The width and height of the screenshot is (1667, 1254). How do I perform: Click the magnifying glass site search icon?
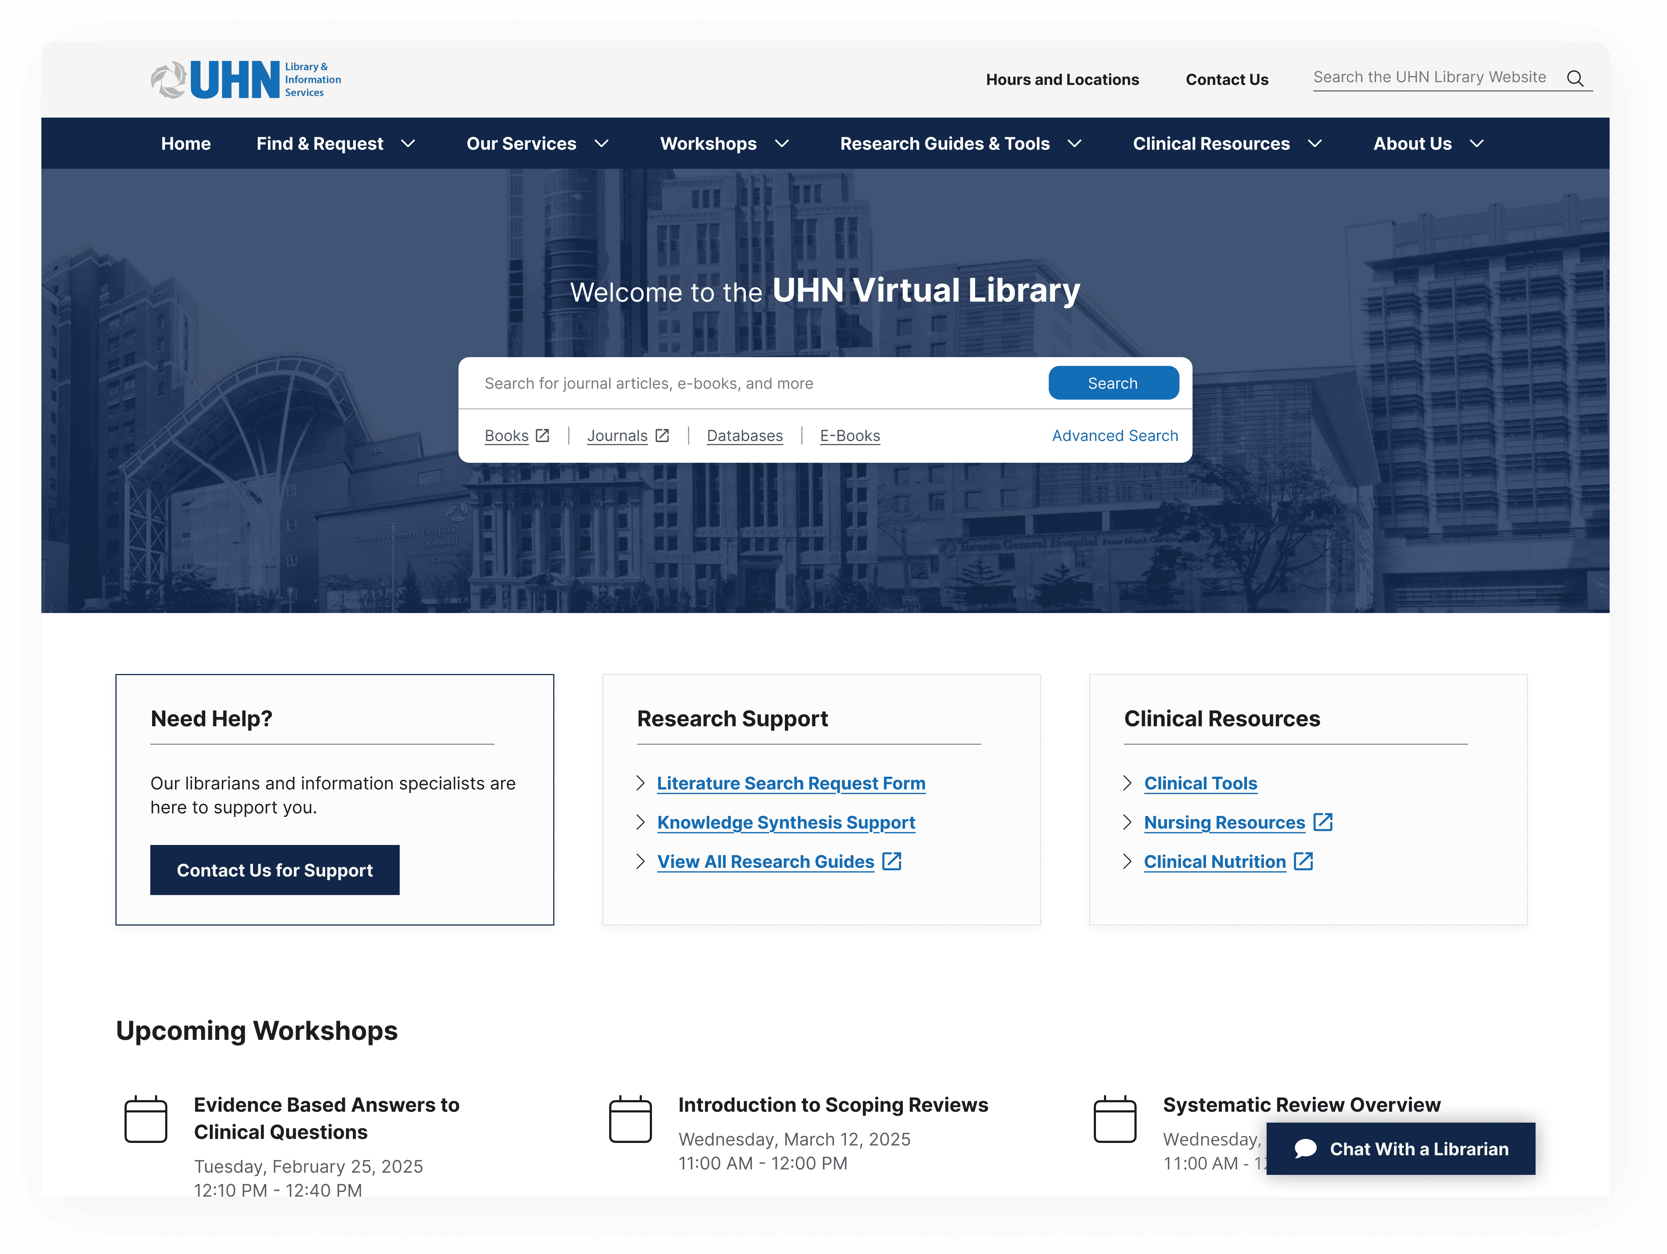click(x=1574, y=78)
